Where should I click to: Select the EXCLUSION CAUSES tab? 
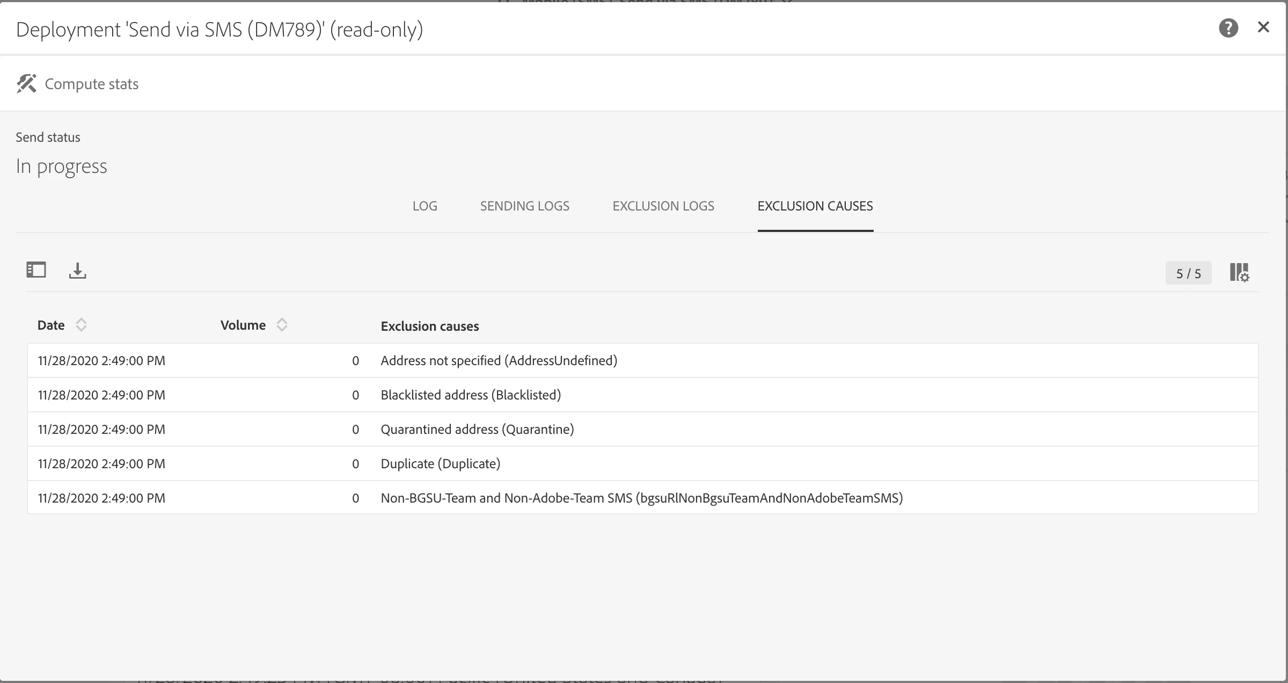click(815, 206)
